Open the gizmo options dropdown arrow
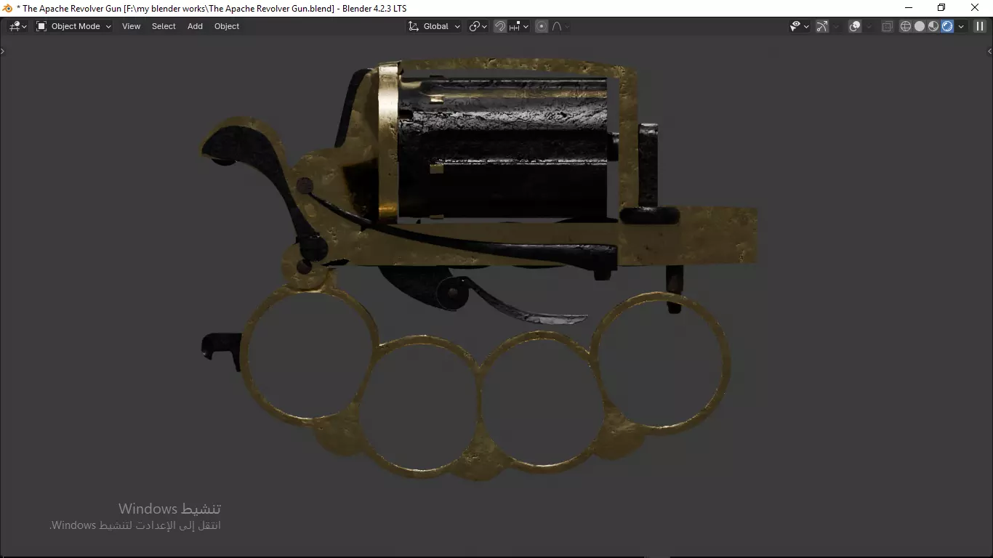 [x=836, y=26]
